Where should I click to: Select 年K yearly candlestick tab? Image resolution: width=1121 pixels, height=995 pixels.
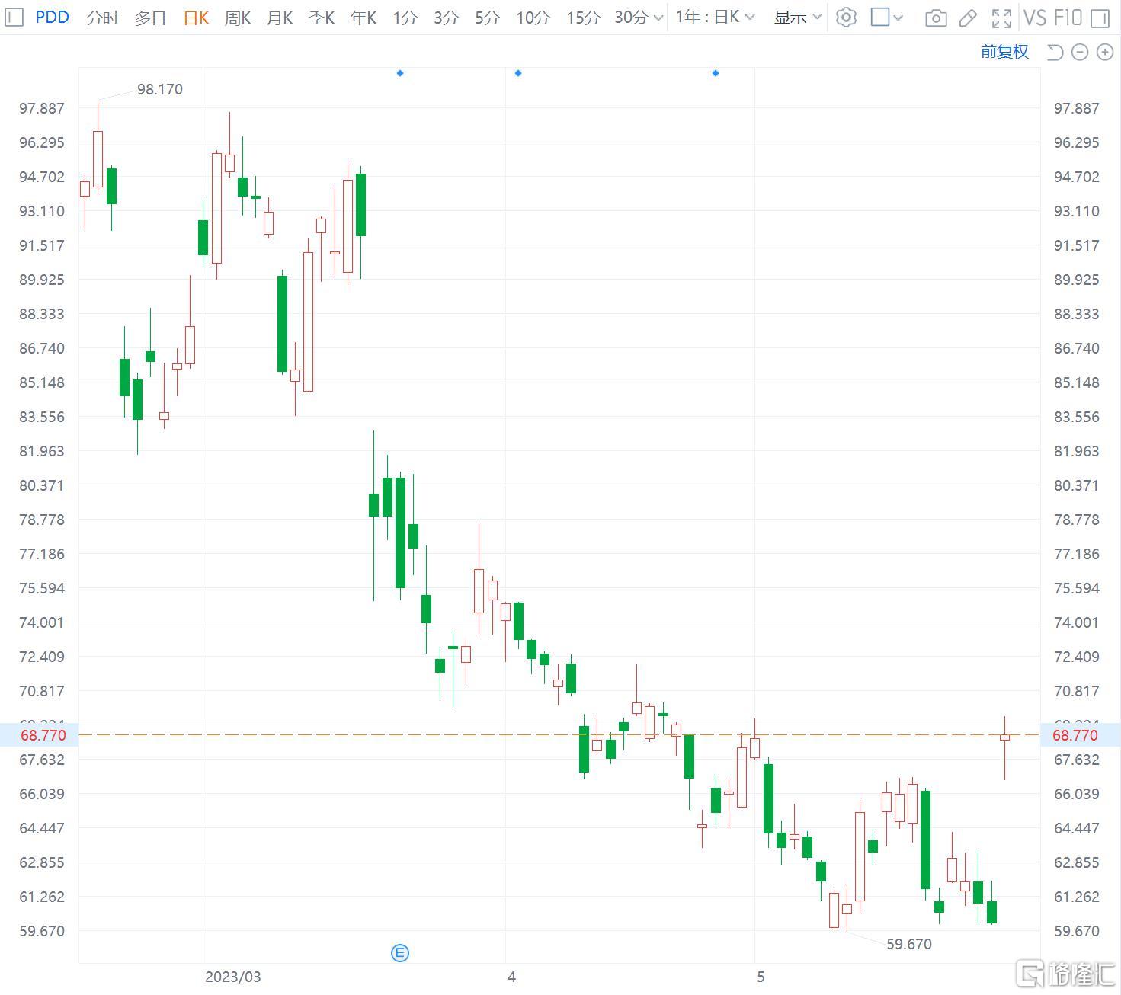click(x=364, y=18)
